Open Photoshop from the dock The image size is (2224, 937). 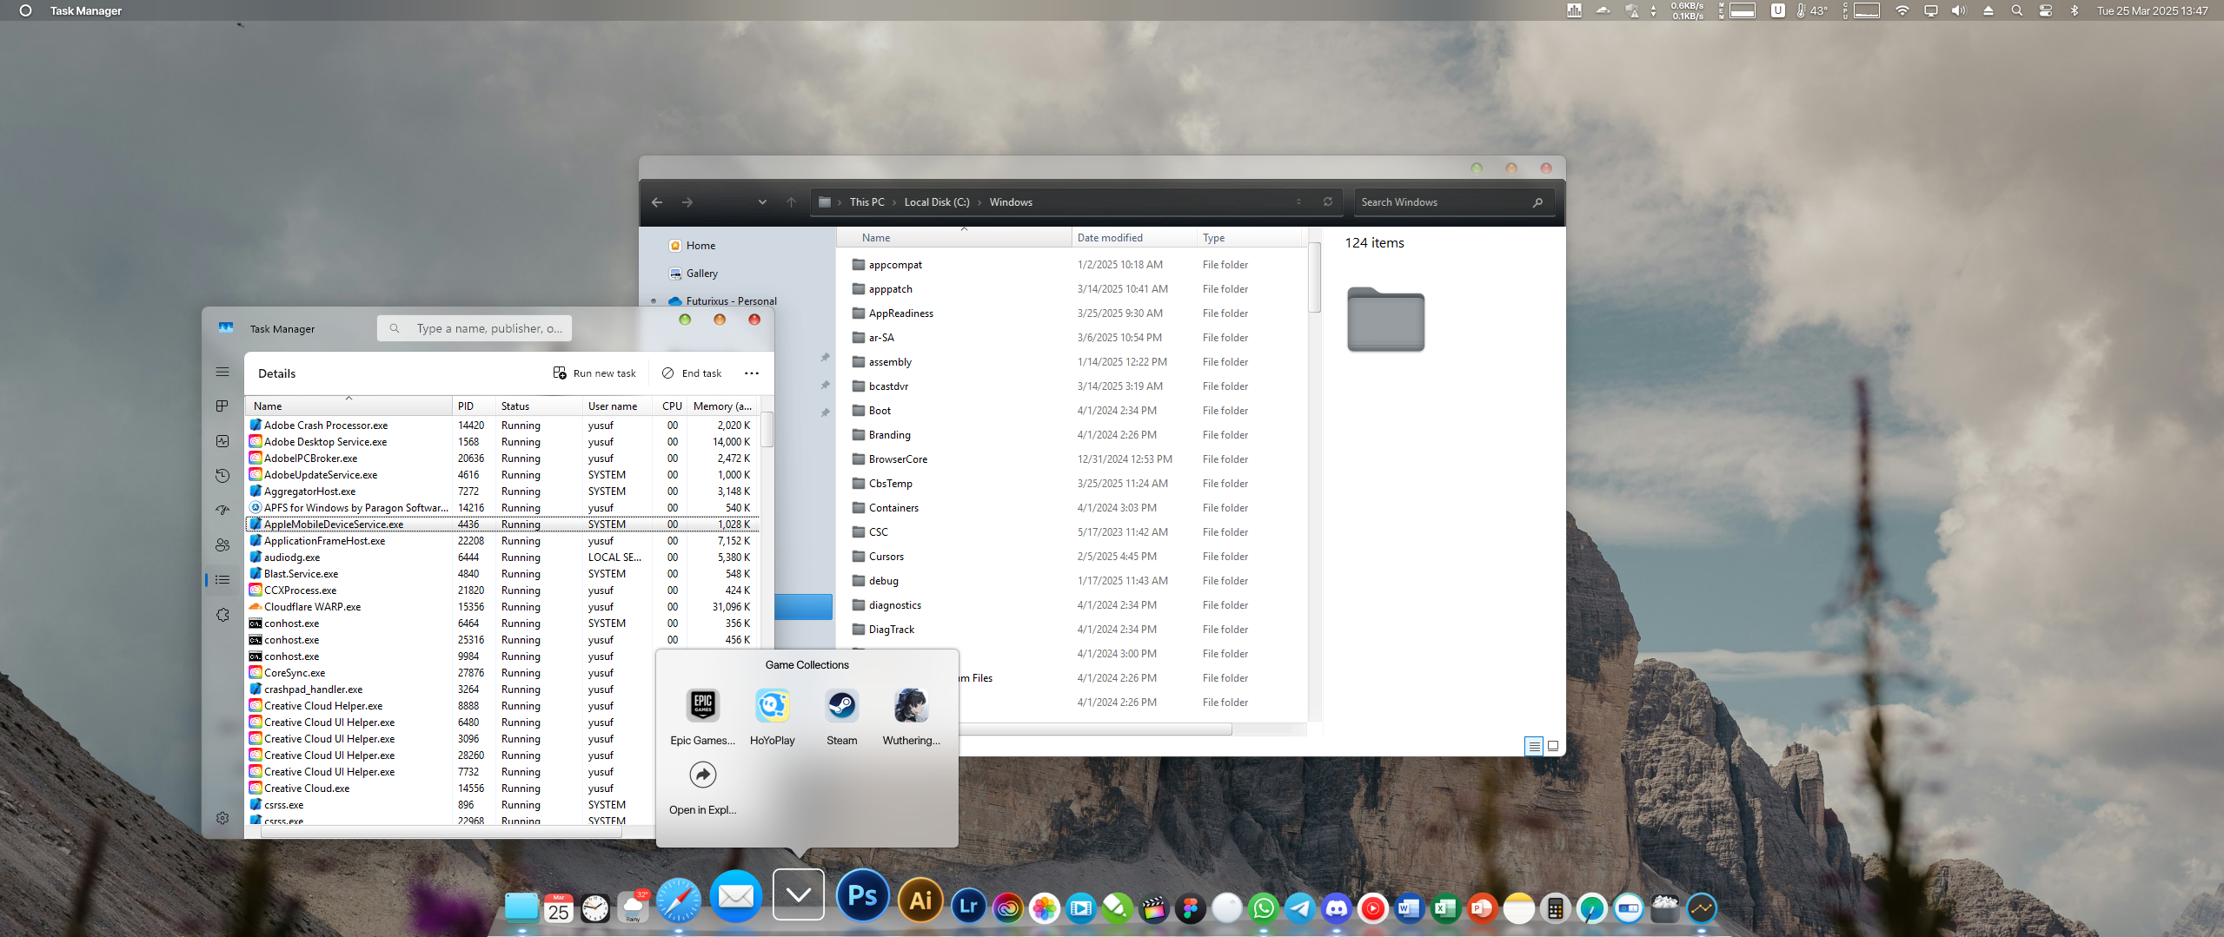click(x=862, y=896)
